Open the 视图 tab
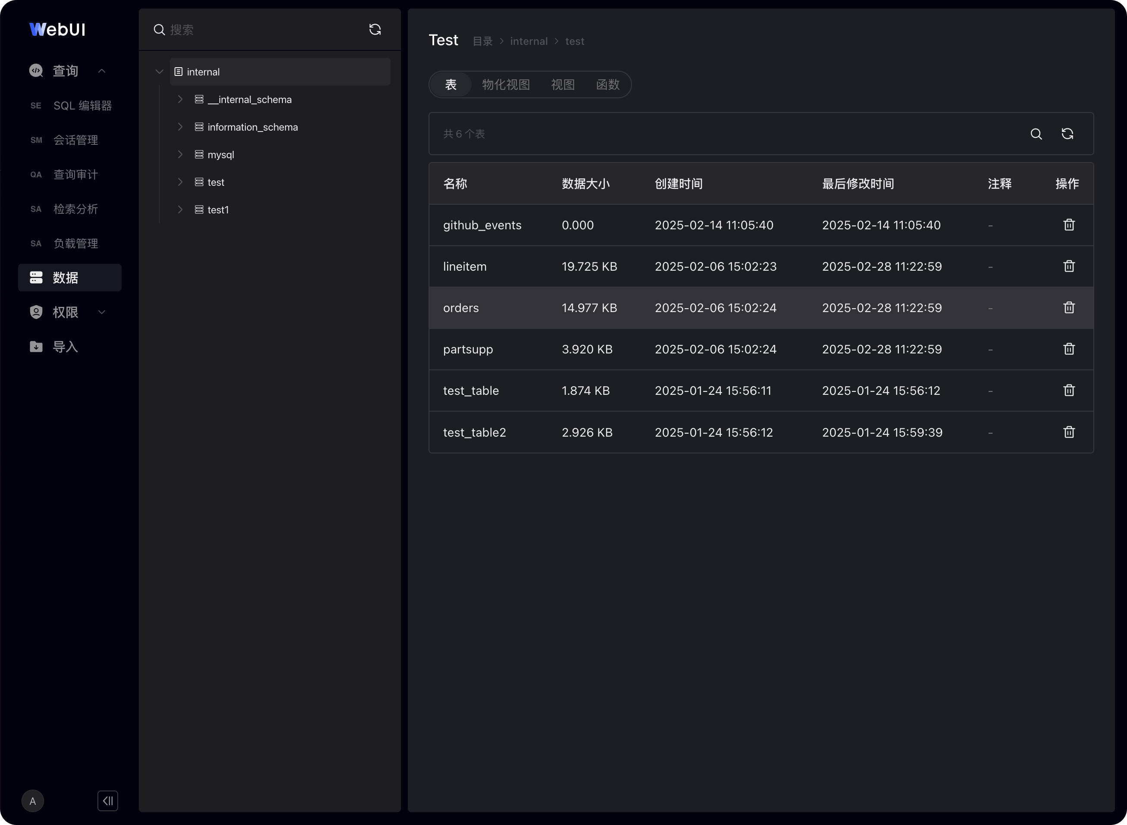The image size is (1127, 825). pos(563,84)
